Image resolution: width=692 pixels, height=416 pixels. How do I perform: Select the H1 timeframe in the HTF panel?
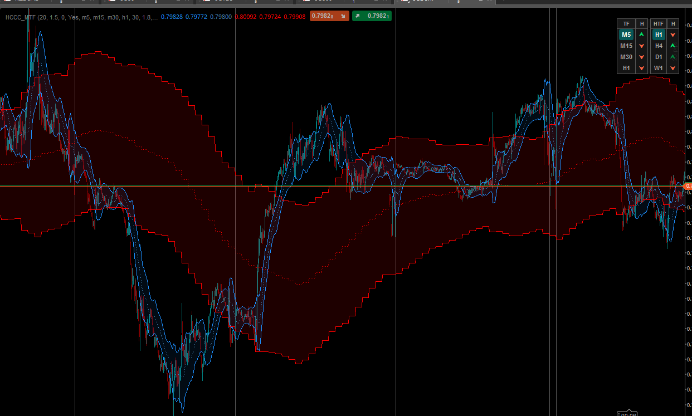tap(659, 35)
